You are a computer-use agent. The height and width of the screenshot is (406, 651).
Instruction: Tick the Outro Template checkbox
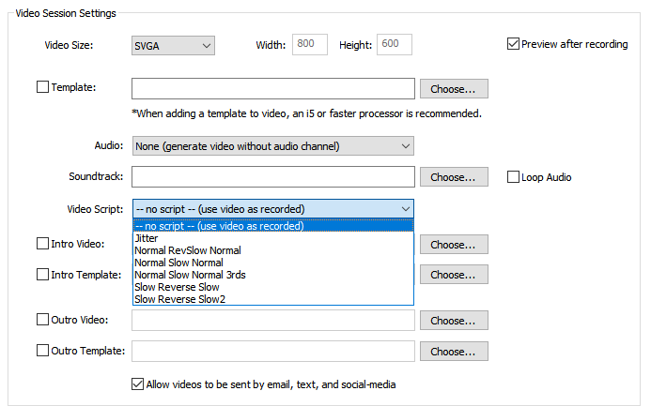tap(43, 351)
